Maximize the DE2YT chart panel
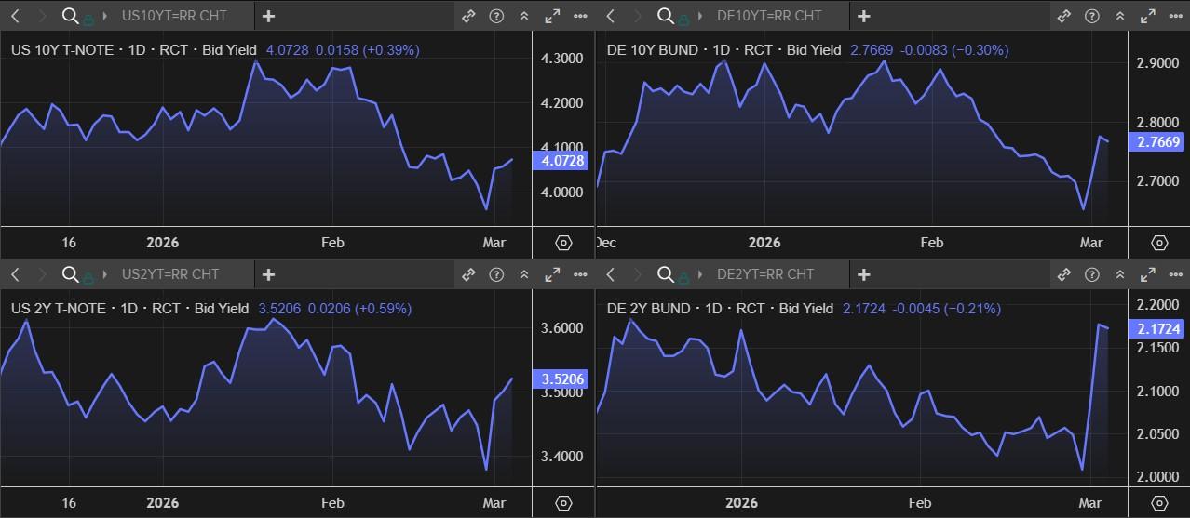This screenshot has height=518, width=1190. click(1147, 274)
